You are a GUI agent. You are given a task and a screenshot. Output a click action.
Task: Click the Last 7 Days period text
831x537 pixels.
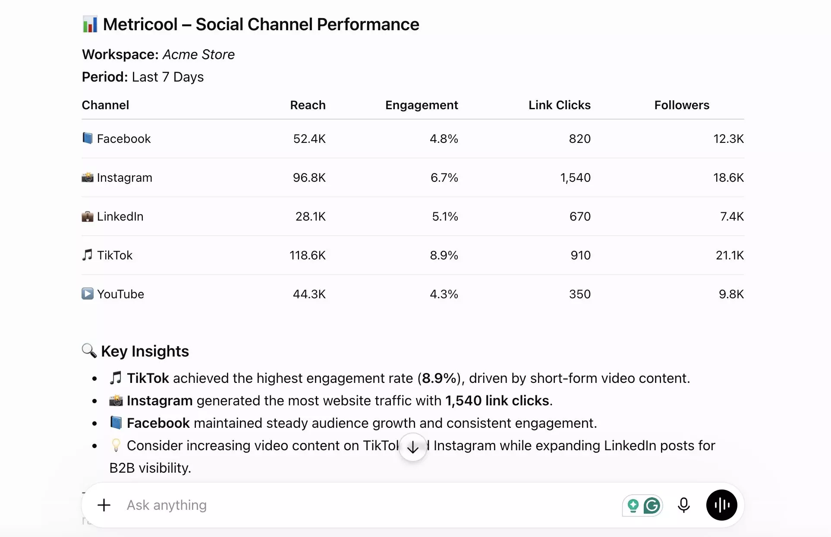[x=168, y=77]
